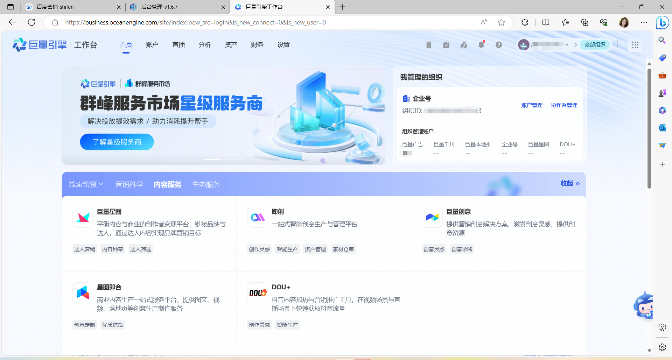Screen dimensions: 672x360
Task: Expand the account name dropdown arrow
Action: coord(567,45)
